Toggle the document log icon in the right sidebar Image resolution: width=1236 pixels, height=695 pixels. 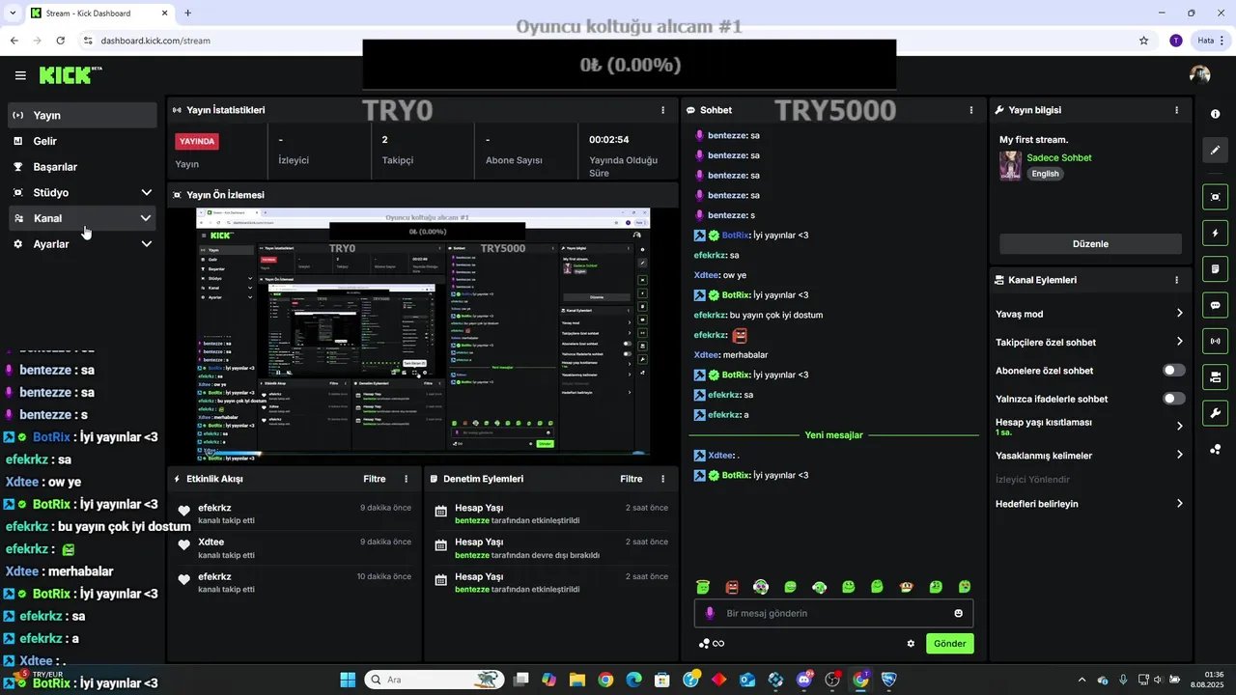1215,268
